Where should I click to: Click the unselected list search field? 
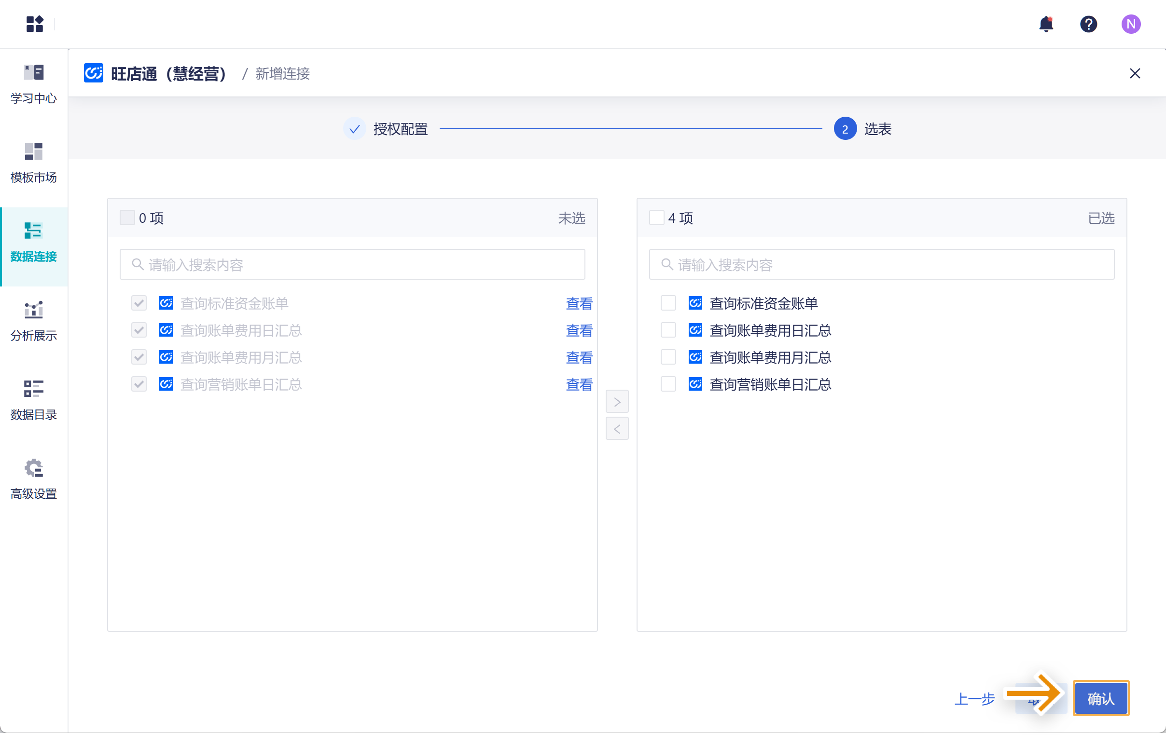coord(352,265)
